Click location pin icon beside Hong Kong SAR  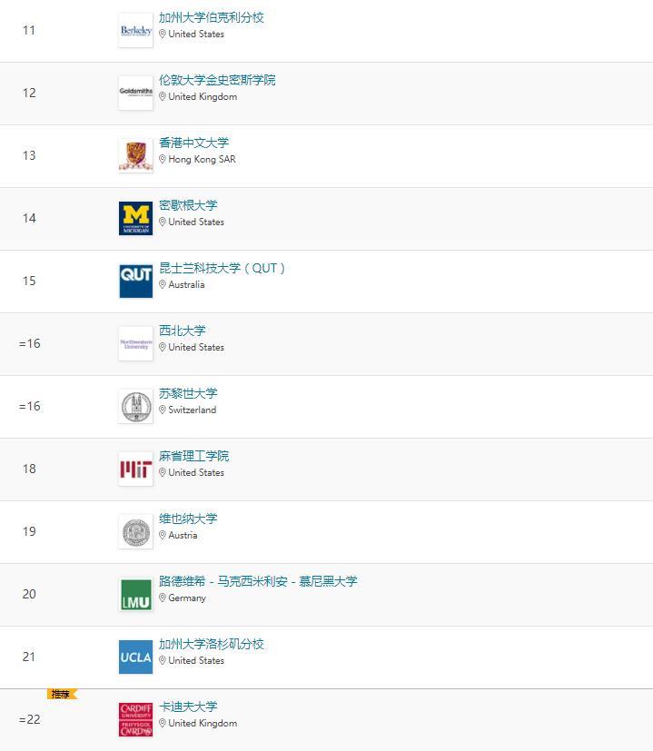click(x=163, y=159)
